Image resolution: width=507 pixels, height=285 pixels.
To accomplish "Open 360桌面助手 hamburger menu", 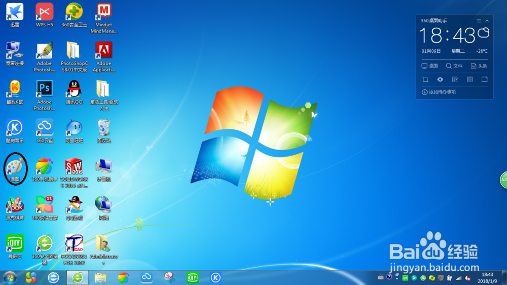I will coord(479,21).
